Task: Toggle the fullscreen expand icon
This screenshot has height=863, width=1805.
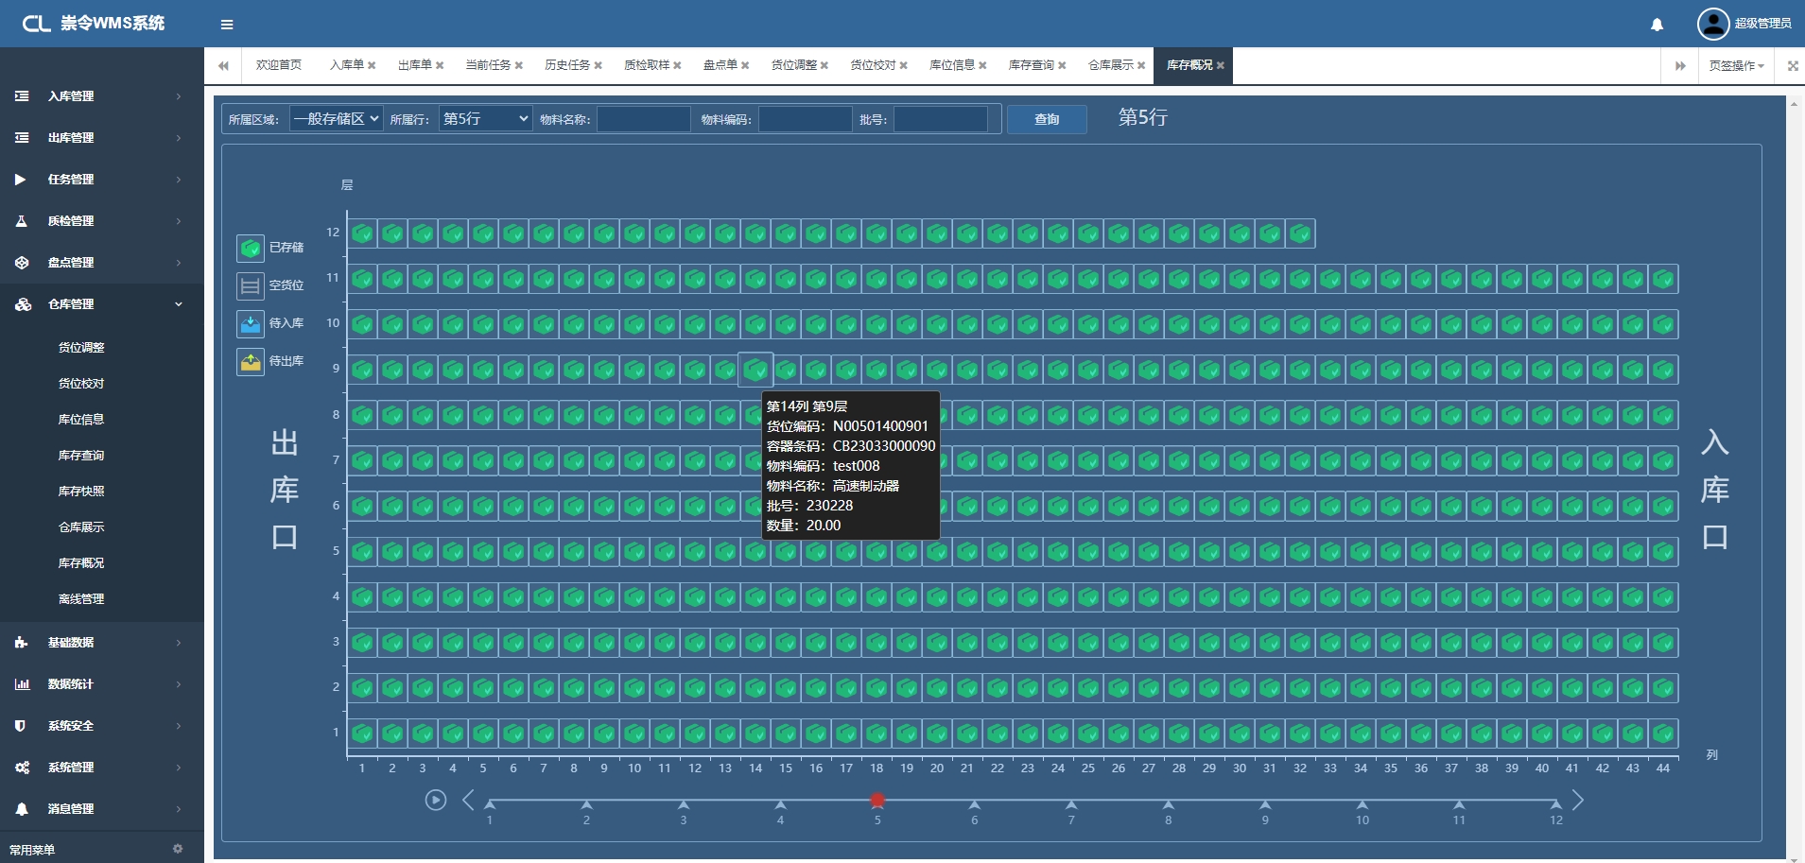Action: (1793, 65)
